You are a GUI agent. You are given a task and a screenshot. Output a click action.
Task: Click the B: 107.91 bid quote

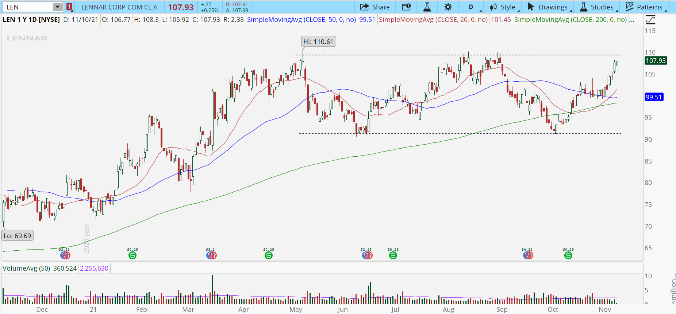coord(237,4)
